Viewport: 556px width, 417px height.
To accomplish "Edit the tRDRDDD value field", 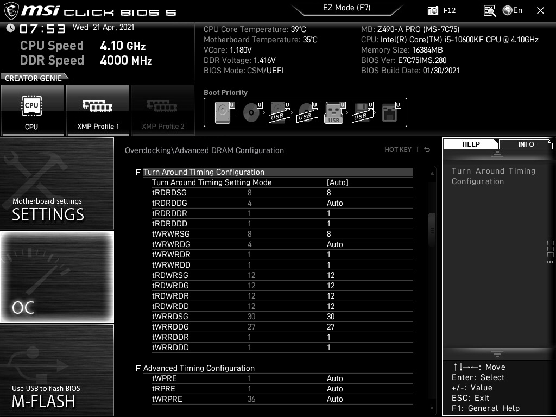I will [x=328, y=224].
